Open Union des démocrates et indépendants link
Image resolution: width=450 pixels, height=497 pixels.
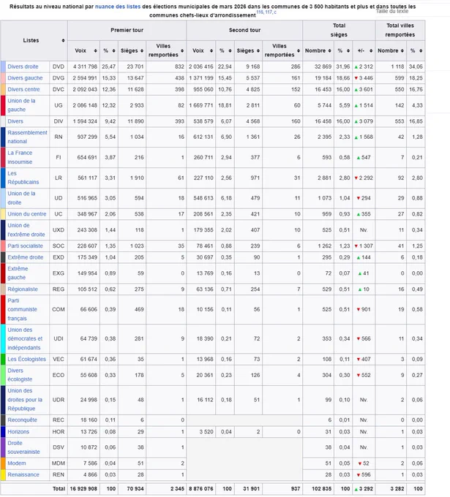click(25, 338)
